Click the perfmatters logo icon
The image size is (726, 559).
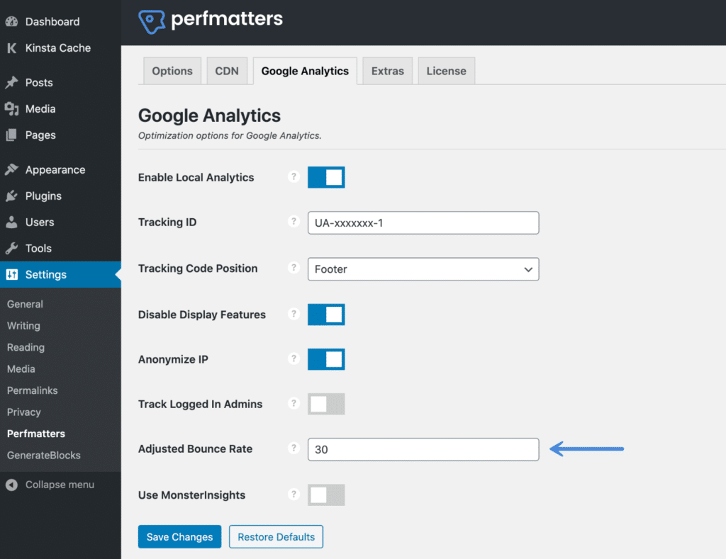(152, 21)
